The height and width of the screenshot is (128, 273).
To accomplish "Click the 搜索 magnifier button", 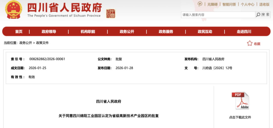I will (x=263, y=15).
